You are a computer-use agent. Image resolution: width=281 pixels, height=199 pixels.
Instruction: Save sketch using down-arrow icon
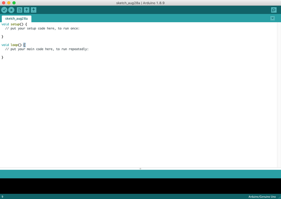(x=34, y=10)
